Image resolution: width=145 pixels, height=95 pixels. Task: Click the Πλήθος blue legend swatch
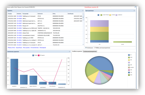(x=33, y=55)
